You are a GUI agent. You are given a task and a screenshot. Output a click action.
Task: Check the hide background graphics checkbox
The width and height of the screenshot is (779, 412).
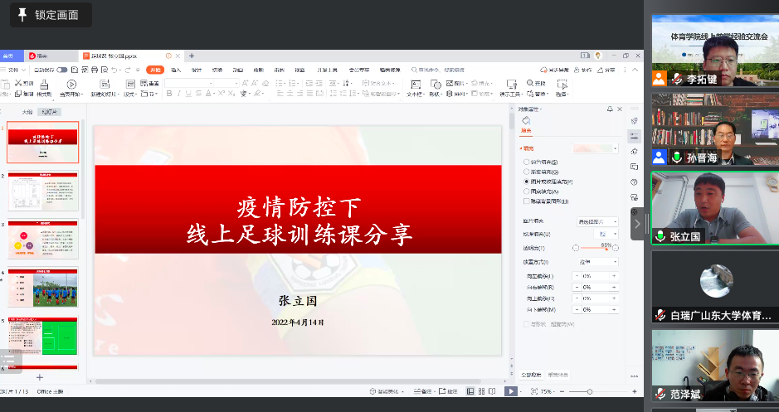coord(526,201)
